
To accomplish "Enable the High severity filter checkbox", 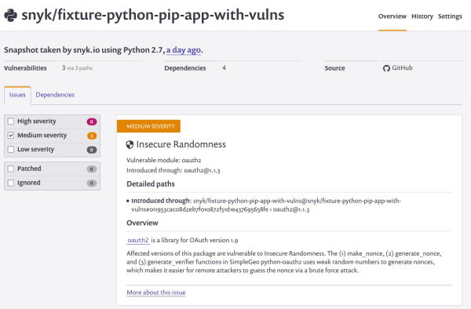I will coord(11,122).
